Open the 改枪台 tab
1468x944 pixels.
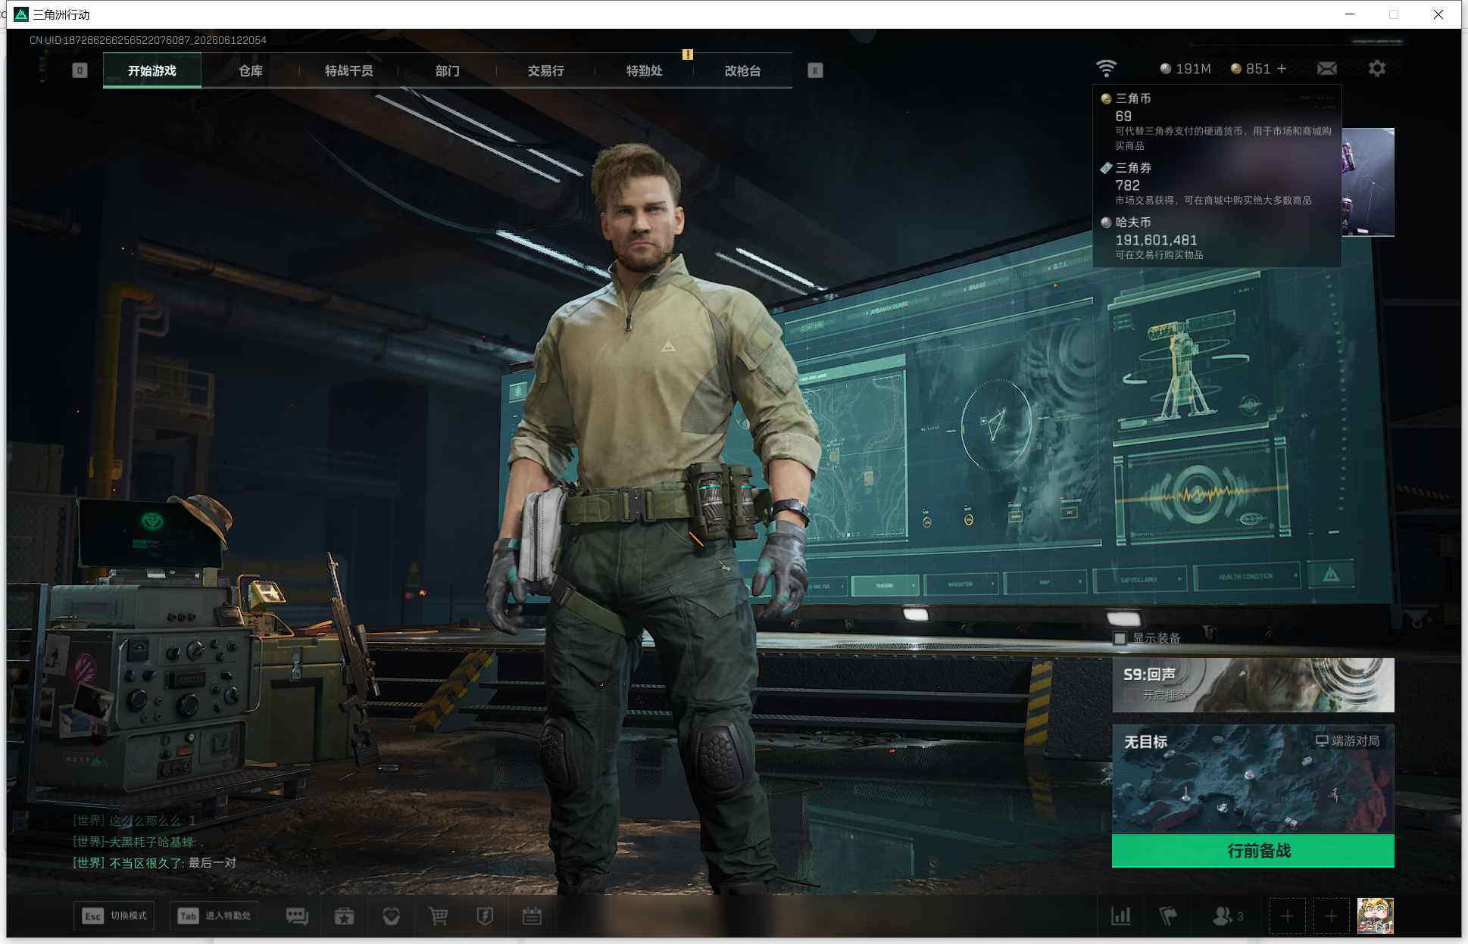pyautogui.click(x=743, y=71)
